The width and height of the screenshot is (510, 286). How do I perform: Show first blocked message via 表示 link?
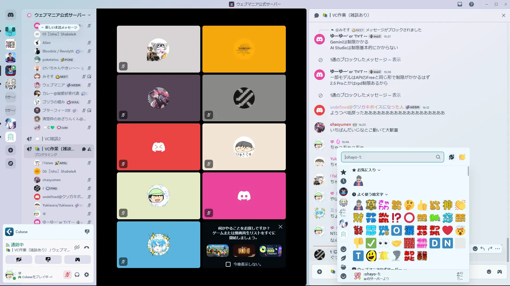coord(396,60)
